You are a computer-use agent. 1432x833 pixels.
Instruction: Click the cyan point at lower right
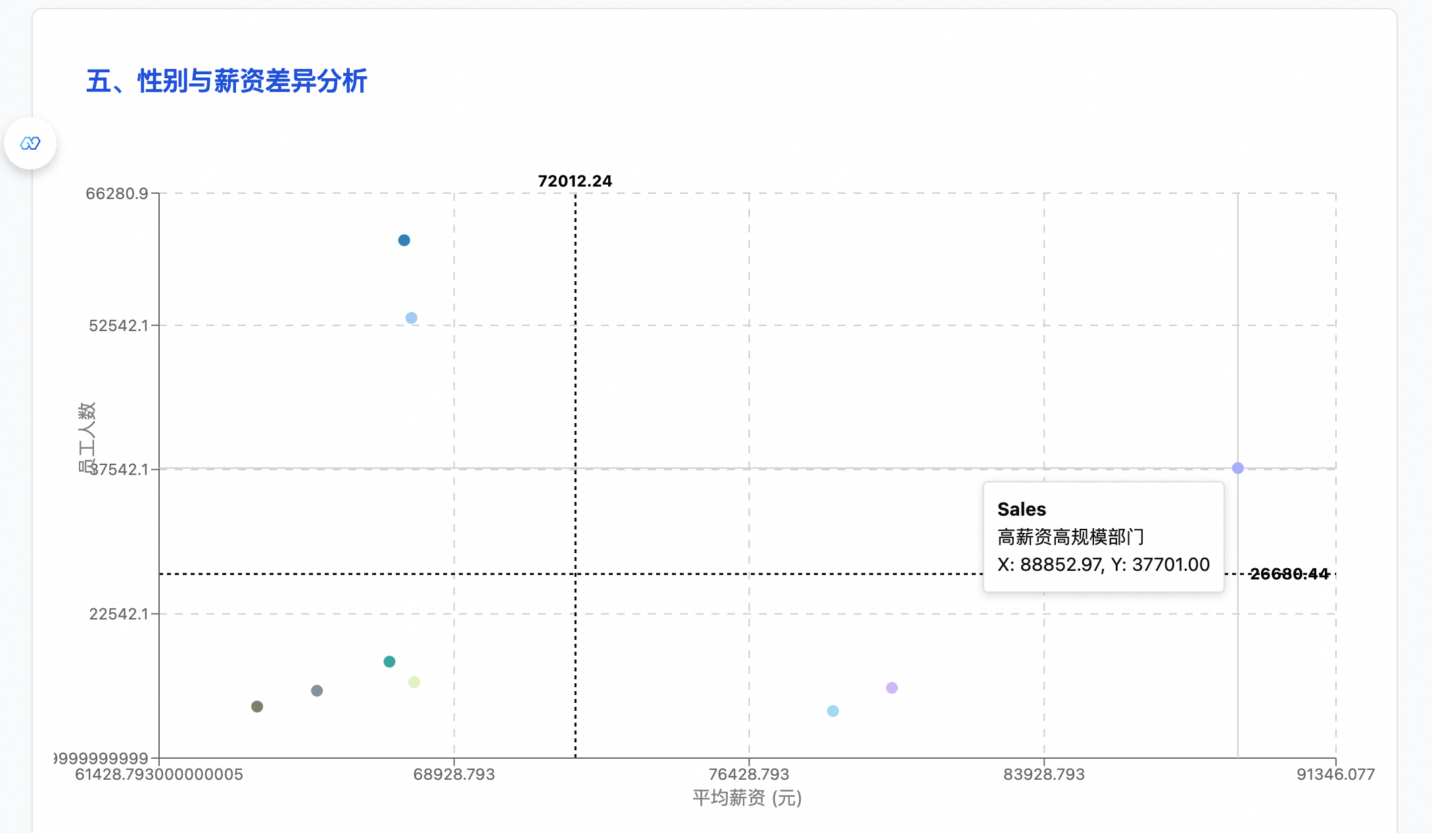[x=832, y=711]
